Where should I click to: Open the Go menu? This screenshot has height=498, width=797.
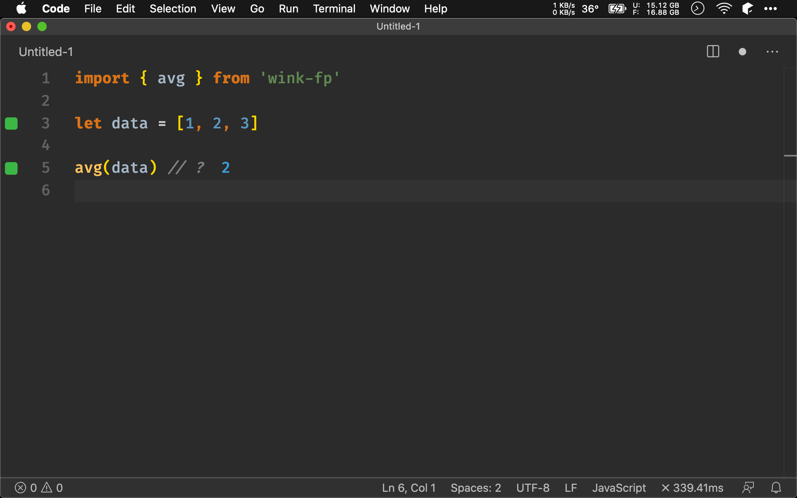(257, 9)
